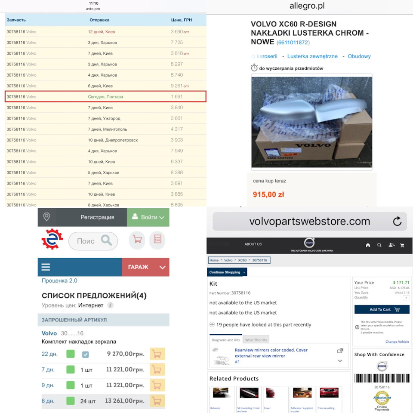
Task: Open the account contact icon
Action: coord(391,245)
